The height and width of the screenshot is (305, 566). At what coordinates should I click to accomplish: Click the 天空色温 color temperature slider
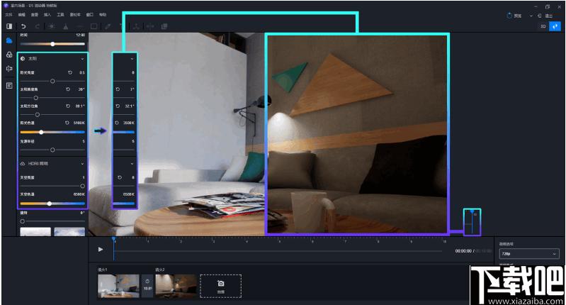[x=52, y=204]
